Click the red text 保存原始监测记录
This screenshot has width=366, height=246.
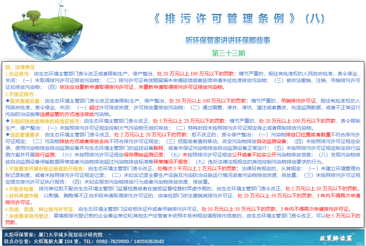(144, 155)
